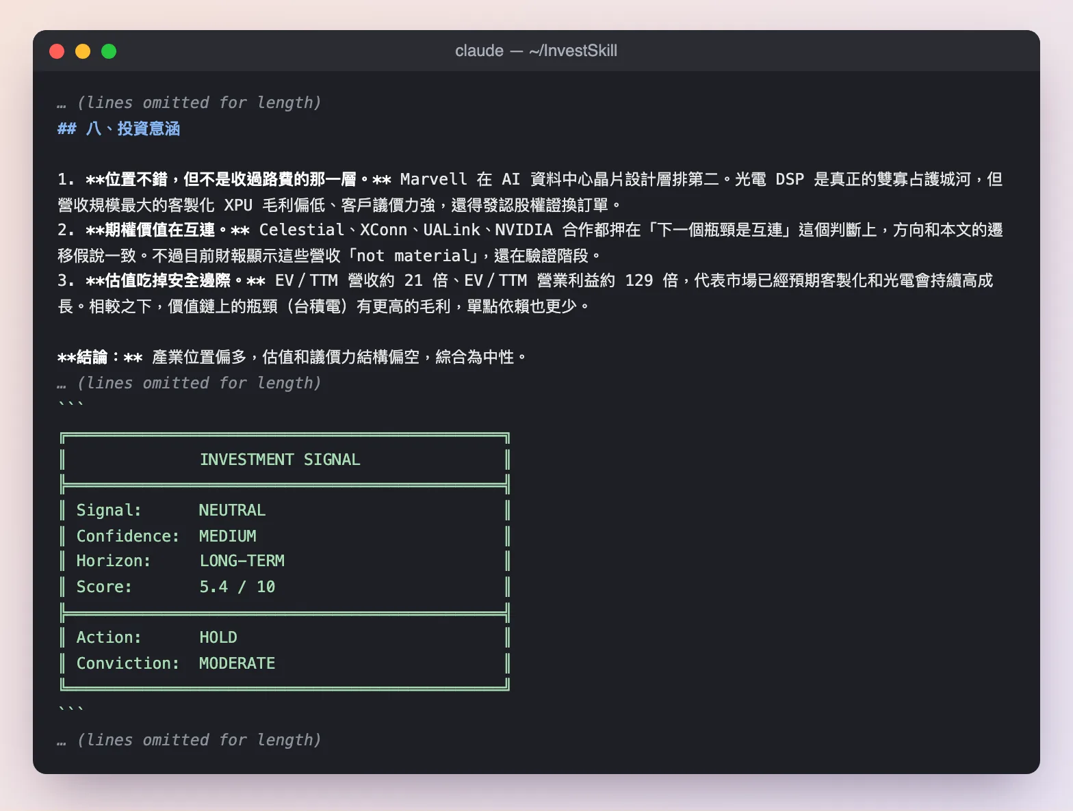Click the 'Confidence:' label
The height and width of the screenshot is (811, 1073).
[128, 536]
